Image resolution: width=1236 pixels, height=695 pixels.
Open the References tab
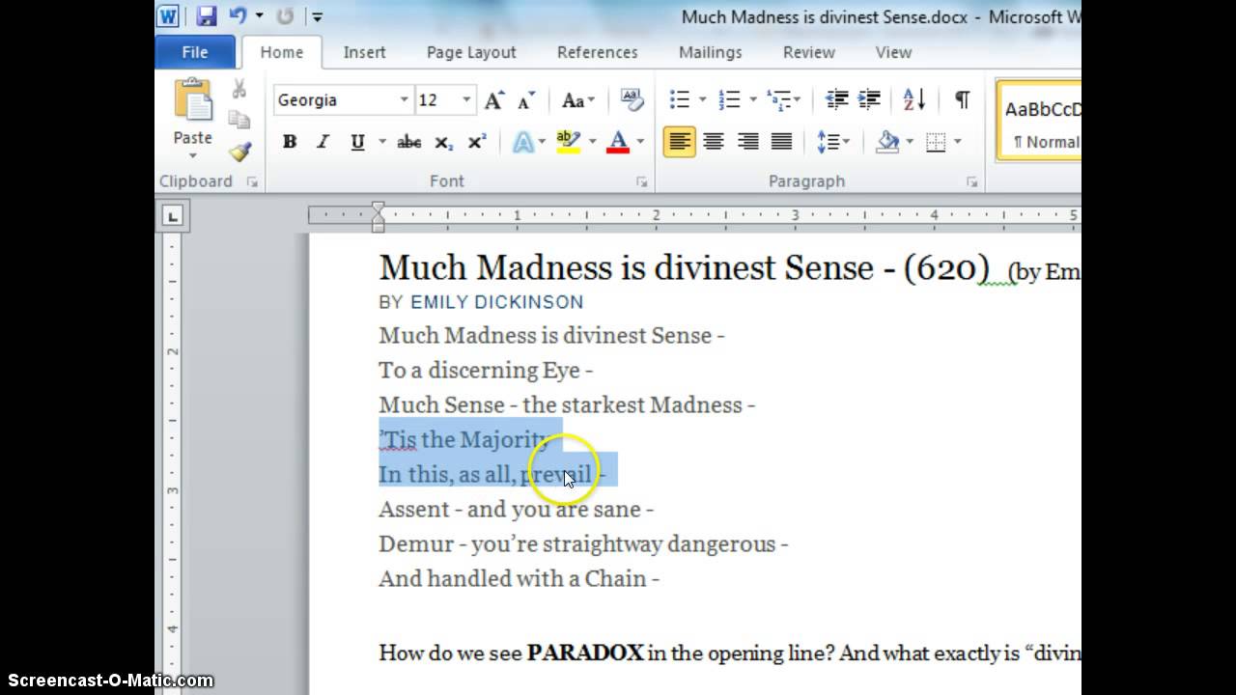coord(597,52)
